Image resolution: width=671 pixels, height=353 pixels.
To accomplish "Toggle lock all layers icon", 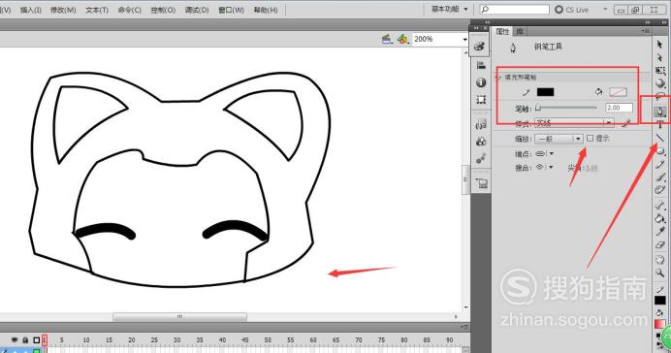I will 25,340.
